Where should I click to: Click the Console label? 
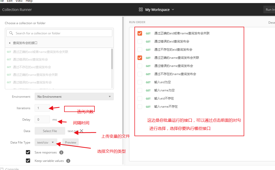[x=12, y=169]
